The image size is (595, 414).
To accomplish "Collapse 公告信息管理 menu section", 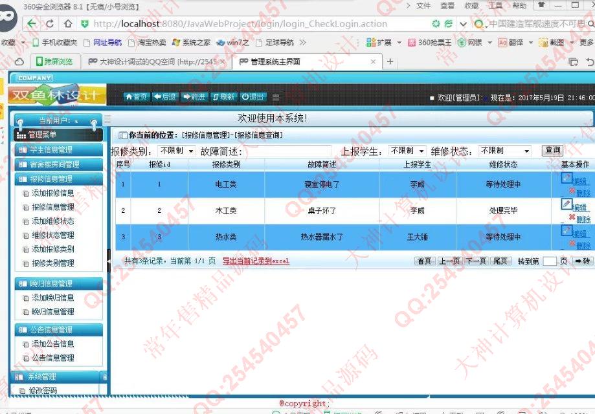I will [x=59, y=330].
